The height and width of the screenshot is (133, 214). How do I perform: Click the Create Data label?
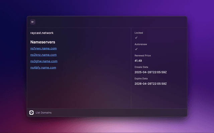click(142, 67)
